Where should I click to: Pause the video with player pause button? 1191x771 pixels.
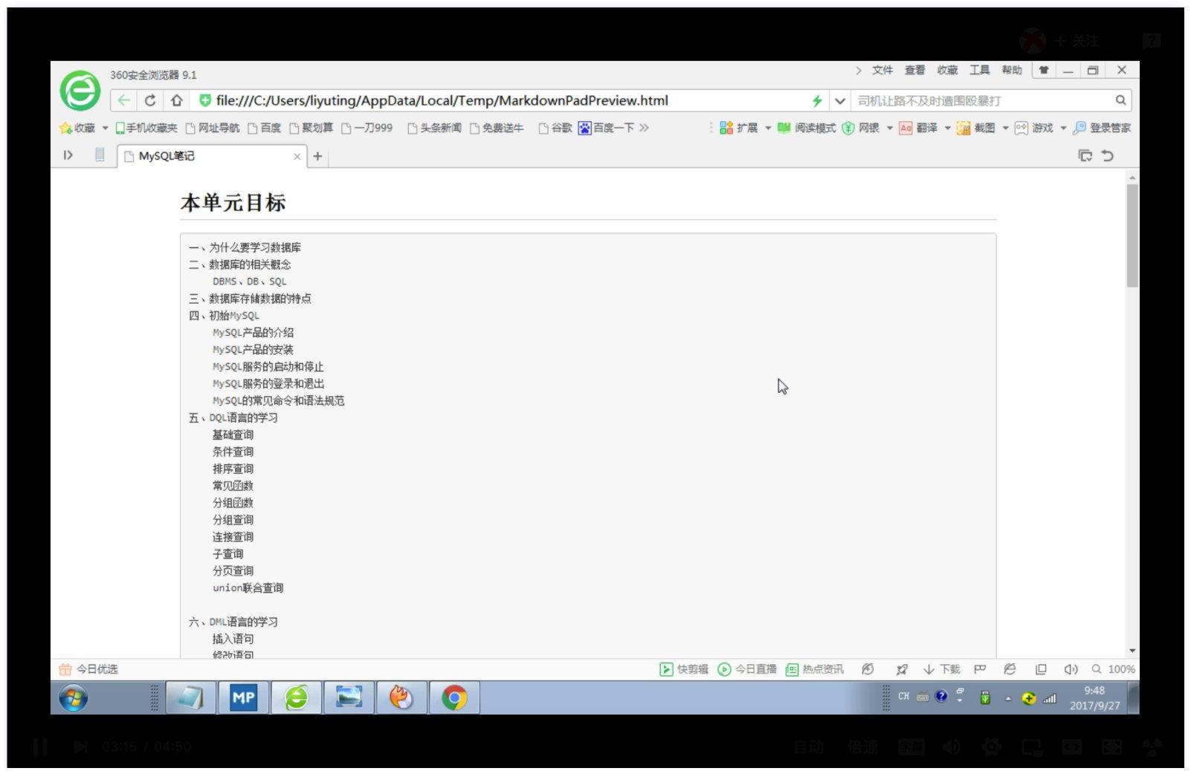40,746
